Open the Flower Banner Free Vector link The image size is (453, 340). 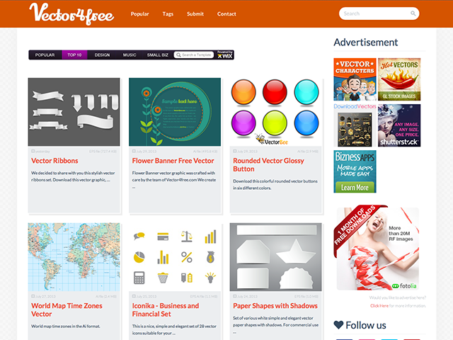(173, 161)
